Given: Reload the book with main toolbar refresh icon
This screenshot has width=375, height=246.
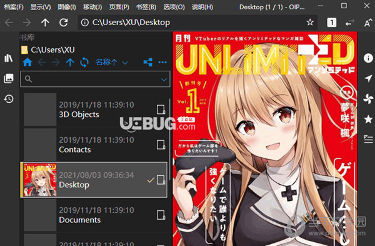Looking at the screenshot, I should click(x=63, y=23).
